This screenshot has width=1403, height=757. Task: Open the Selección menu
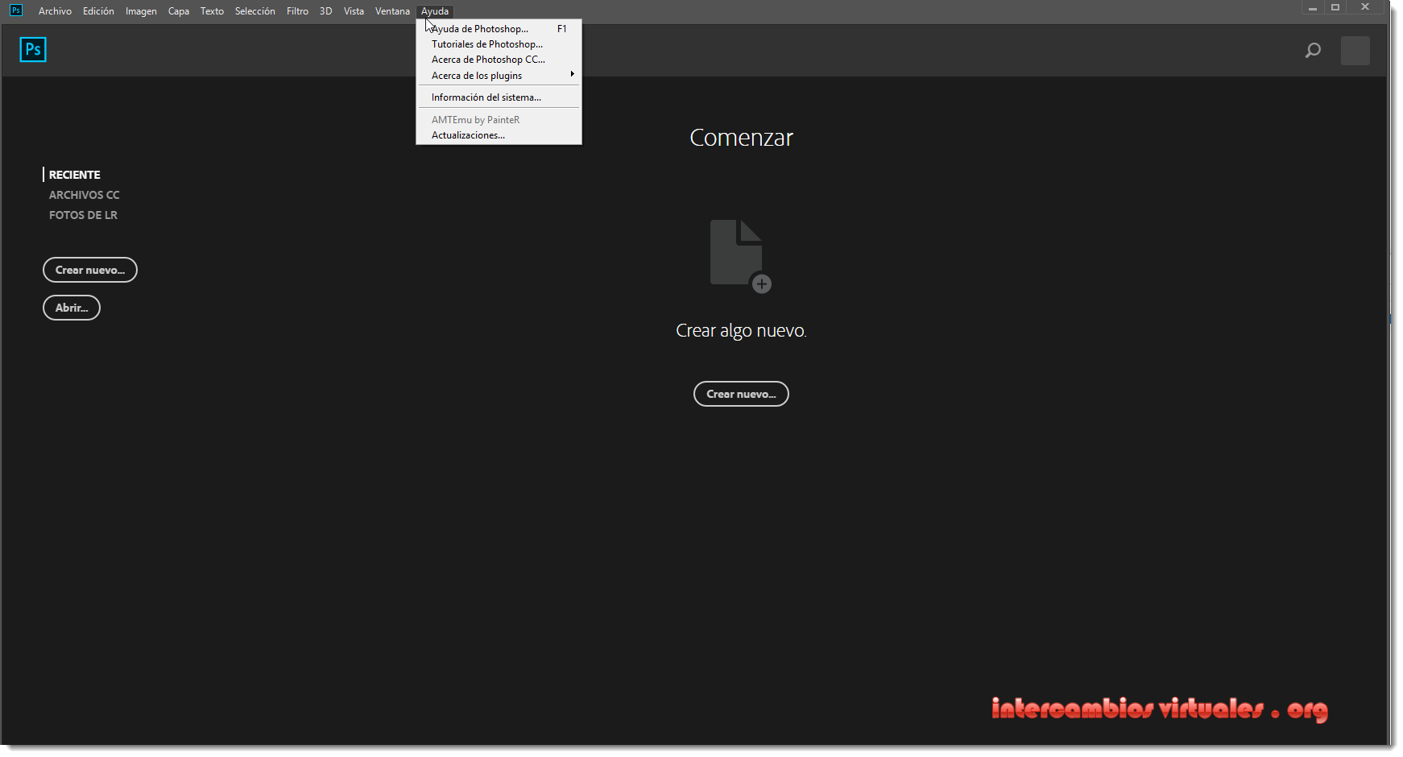tap(255, 11)
